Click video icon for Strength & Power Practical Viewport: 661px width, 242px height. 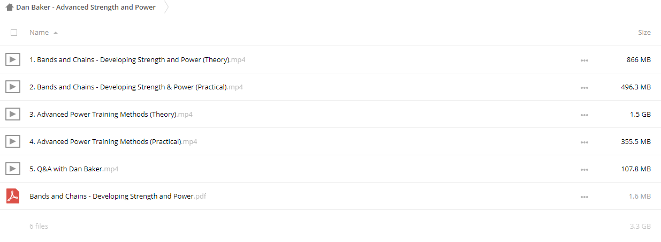tap(13, 87)
